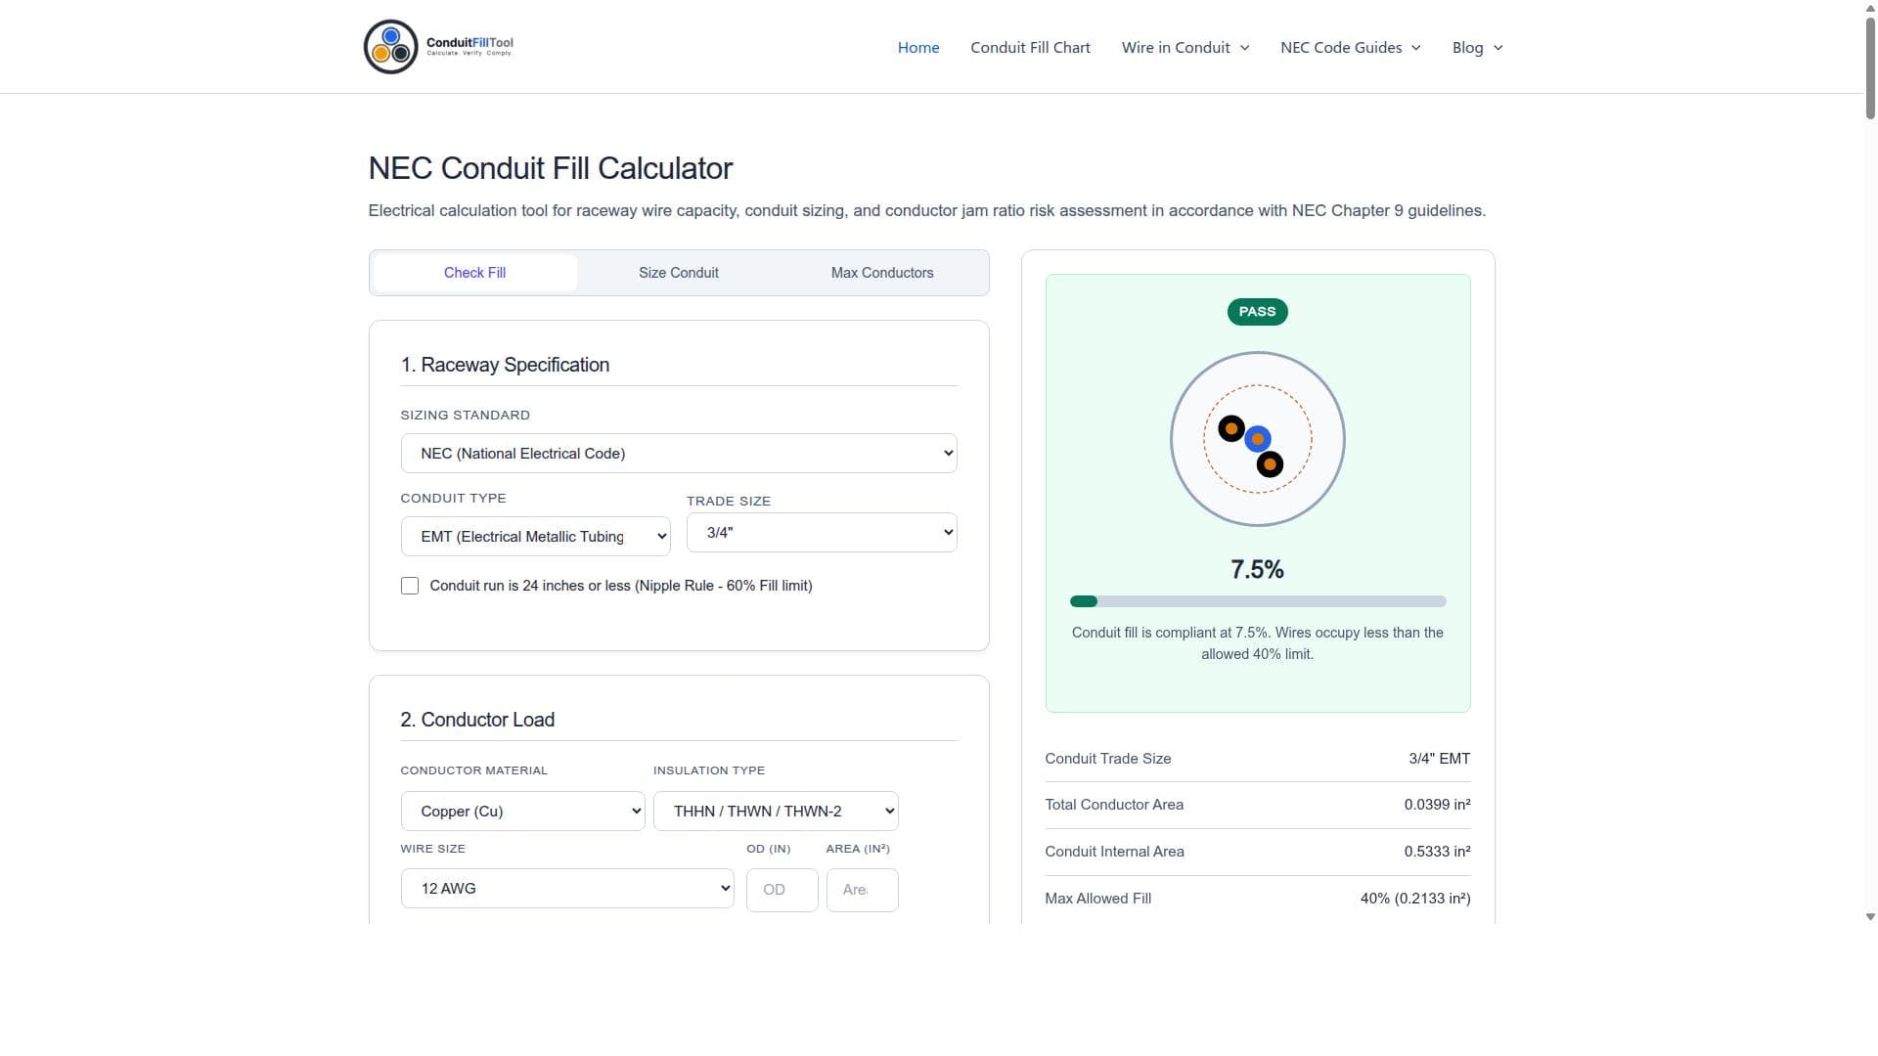Click the chevron next to Wire in Conduit
Screen dimensions: 1878x1056
click(1244, 48)
